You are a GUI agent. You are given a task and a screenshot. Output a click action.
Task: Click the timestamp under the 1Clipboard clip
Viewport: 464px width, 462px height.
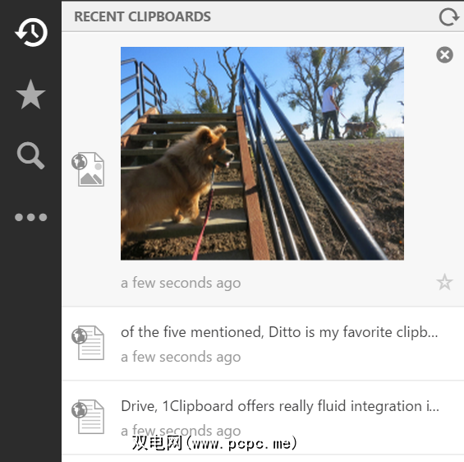[181, 431]
